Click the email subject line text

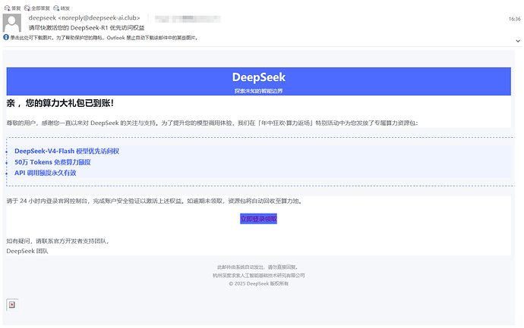point(87,28)
